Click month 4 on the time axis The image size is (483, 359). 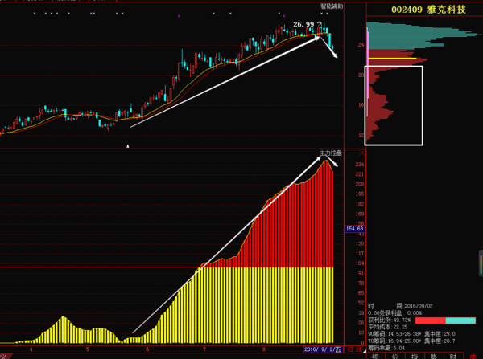(31, 349)
